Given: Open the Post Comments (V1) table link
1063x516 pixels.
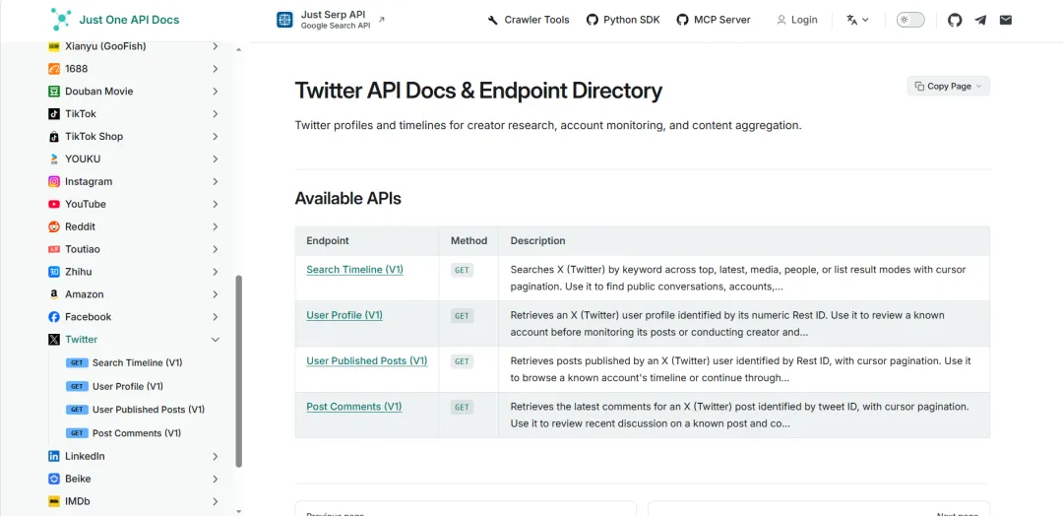Looking at the screenshot, I should [354, 406].
